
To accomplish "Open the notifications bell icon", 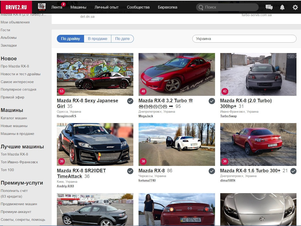I will click(x=282, y=7).
